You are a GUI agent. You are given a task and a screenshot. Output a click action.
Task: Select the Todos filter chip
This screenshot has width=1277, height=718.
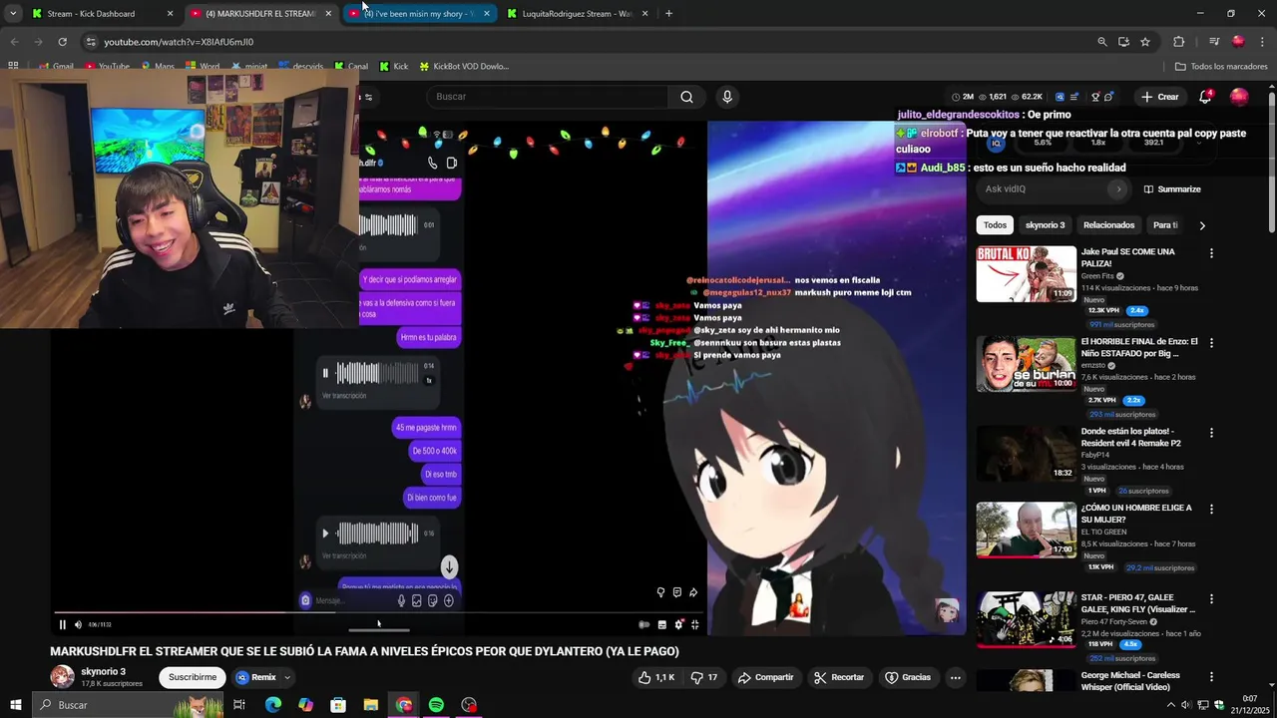(x=995, y=225)
